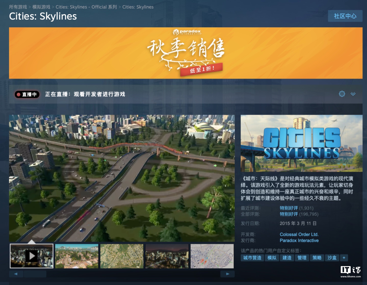View the aerial road grid screenshot thumbnail
367x285 pixels.
122,256
